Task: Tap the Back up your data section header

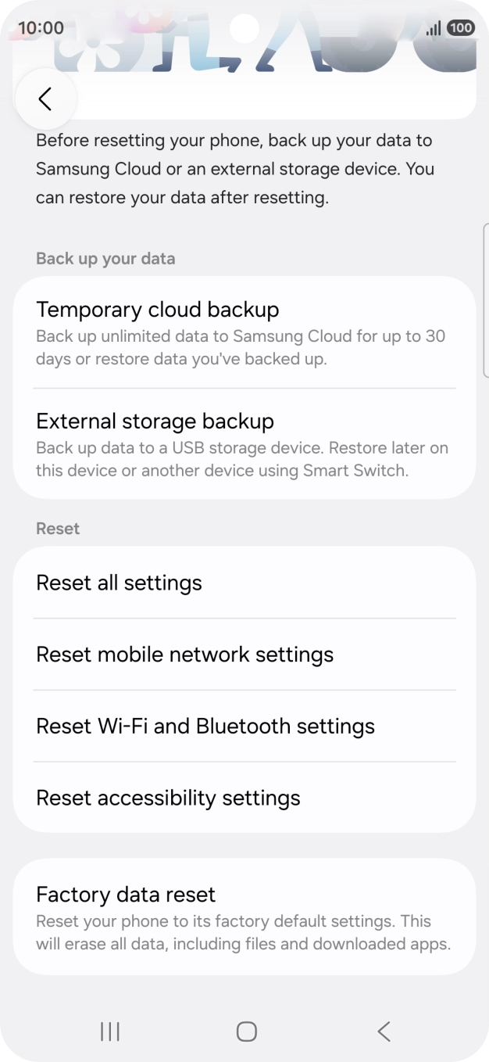Action: coord(105,258)
